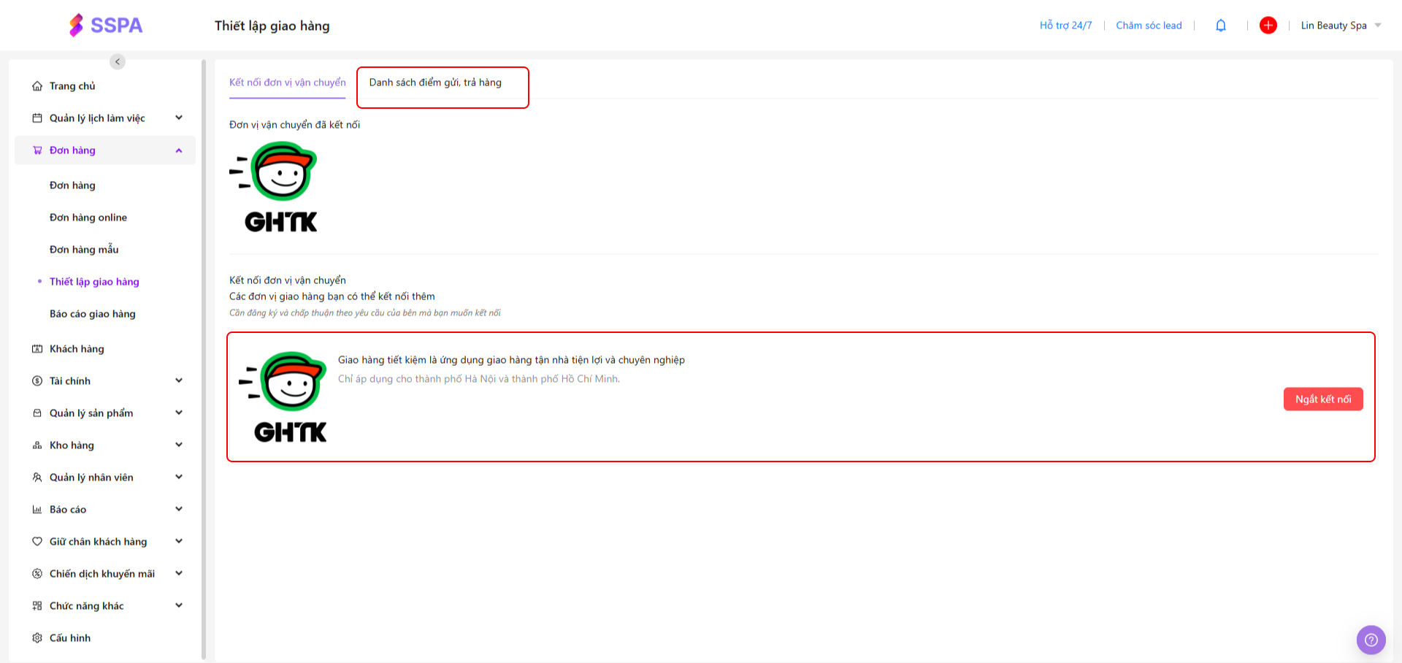Collapse the Đơn hàng menu chevron
Image resolution: width=1402 pixels, height=663 pixels.
click(179, 150)
